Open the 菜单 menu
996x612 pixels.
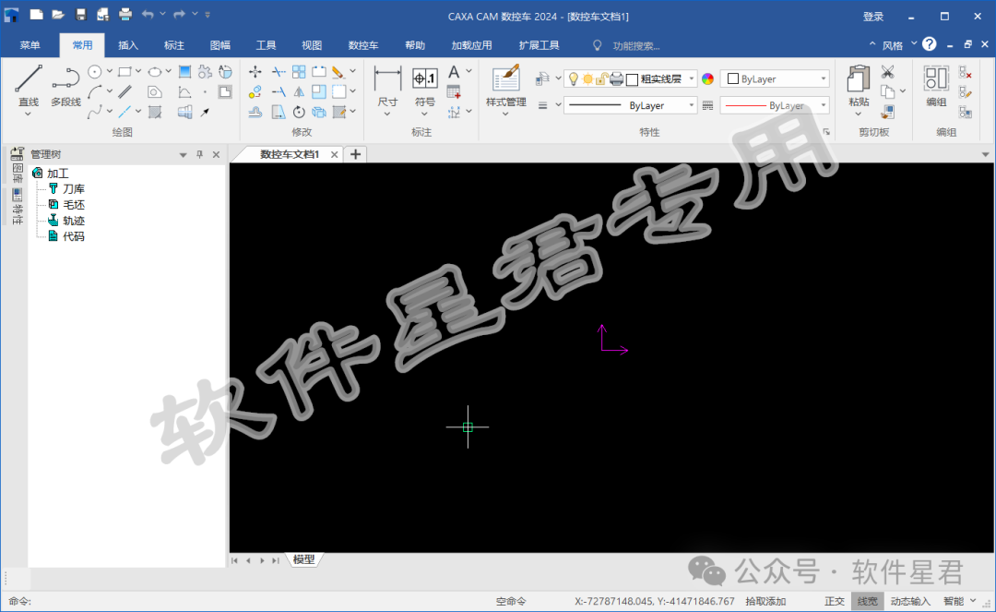tap(30, 45)
